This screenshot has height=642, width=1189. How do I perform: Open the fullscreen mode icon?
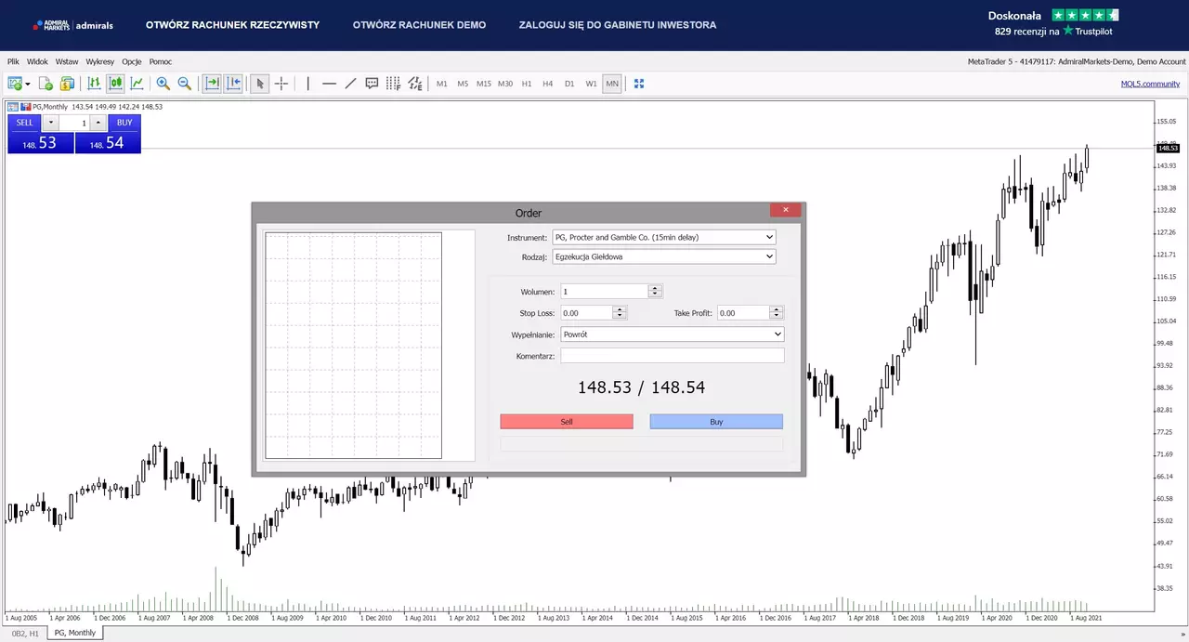639,84
